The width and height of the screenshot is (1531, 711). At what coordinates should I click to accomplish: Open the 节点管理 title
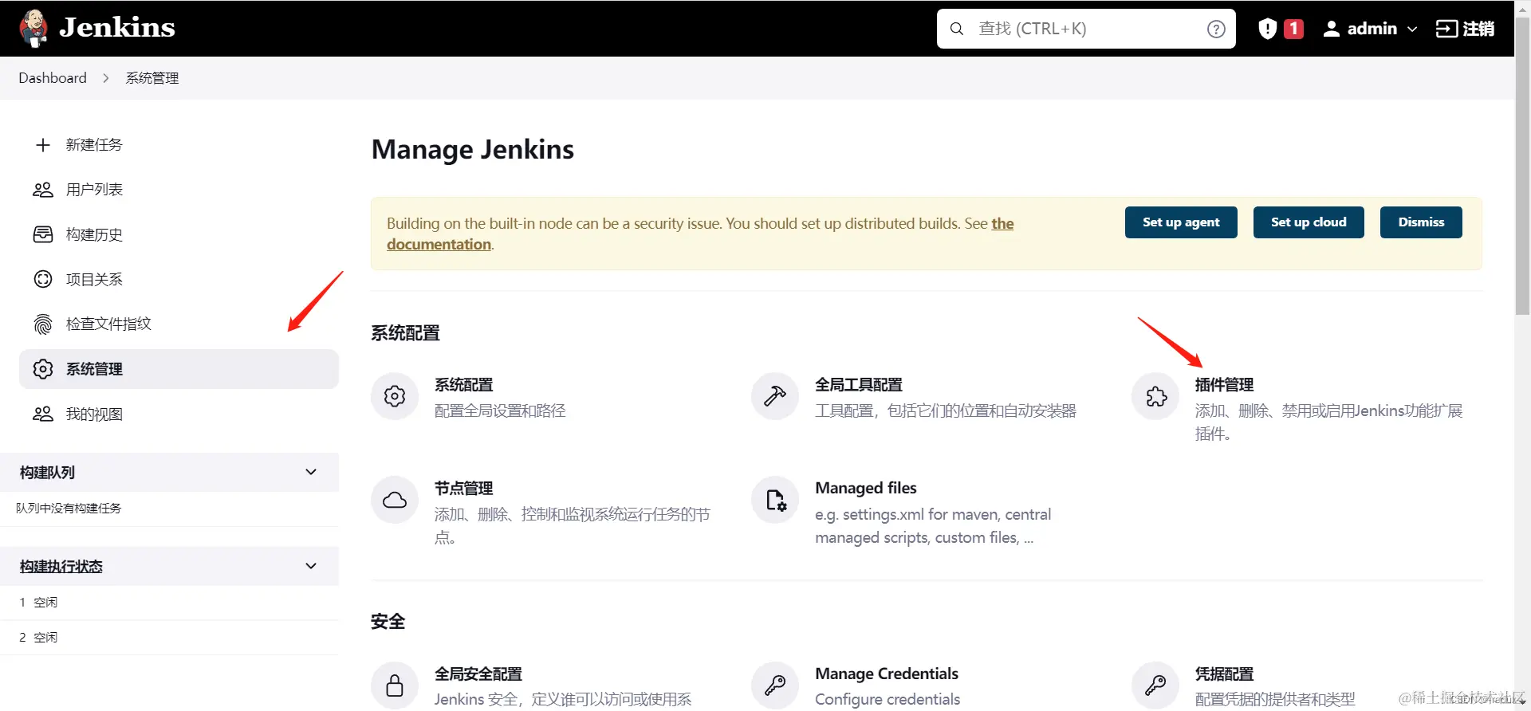[x=464, y=489]
